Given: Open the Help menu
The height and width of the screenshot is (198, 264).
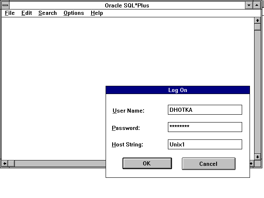Looking at the screenshot, I should coord(97,13).
